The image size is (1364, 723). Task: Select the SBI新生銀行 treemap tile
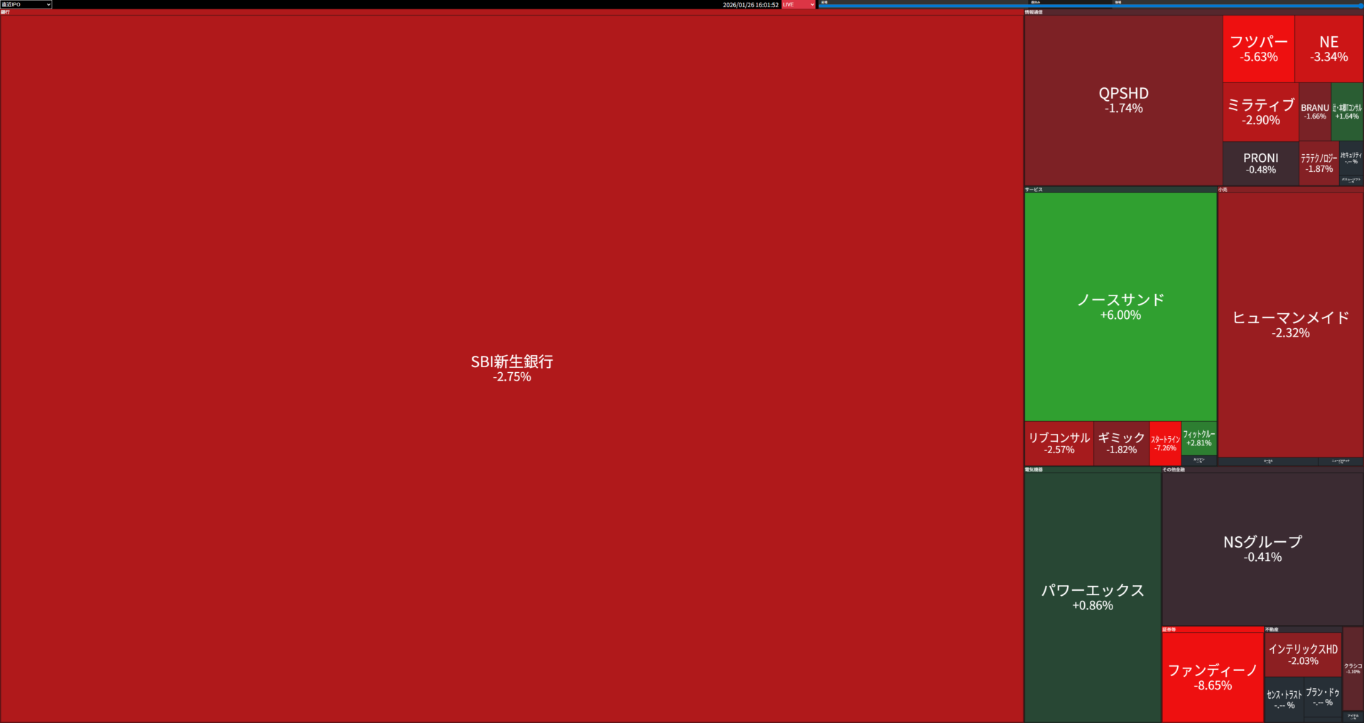[511, 368]
